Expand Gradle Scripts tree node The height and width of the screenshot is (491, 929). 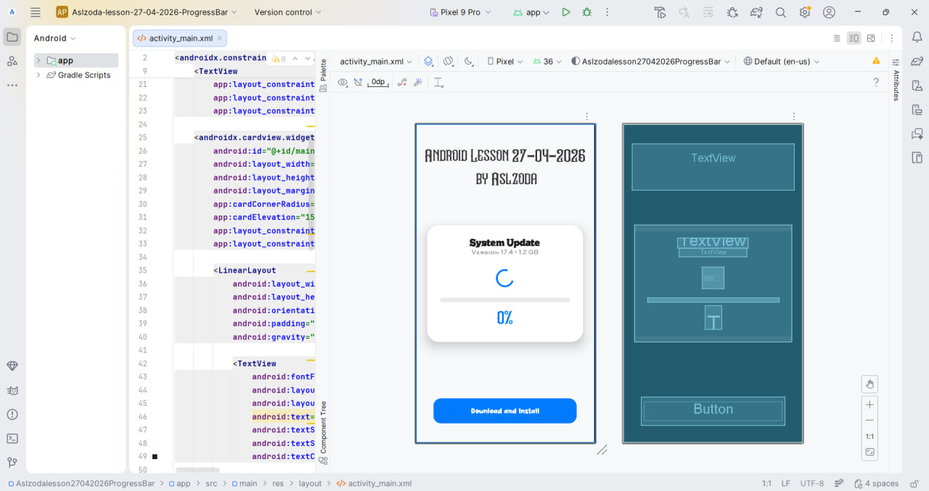click(38, 75)
